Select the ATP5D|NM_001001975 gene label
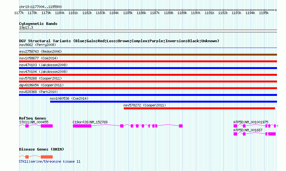 click(251, 122)
